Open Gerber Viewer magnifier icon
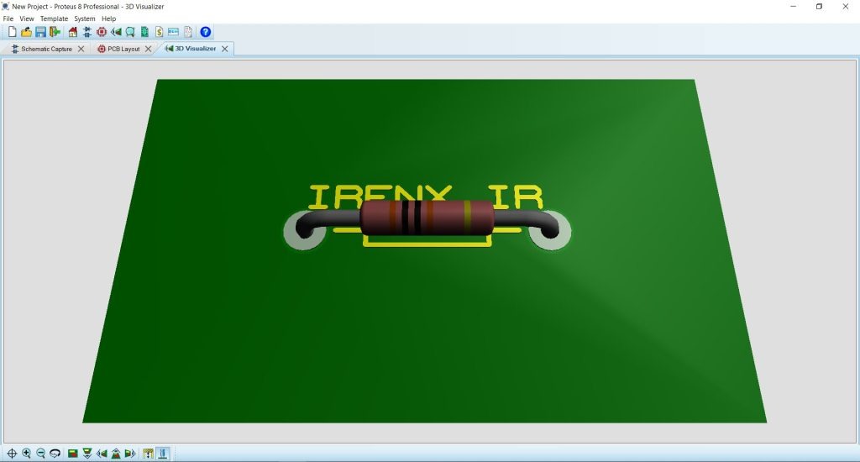 click(x=131, y=32)
